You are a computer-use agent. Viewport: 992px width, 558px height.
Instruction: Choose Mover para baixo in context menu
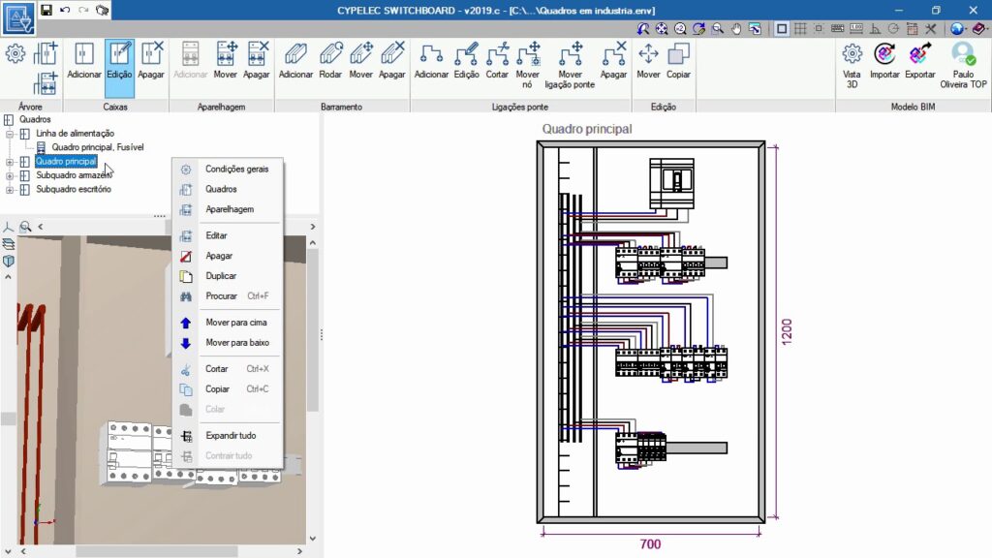[x=236, y=343]
